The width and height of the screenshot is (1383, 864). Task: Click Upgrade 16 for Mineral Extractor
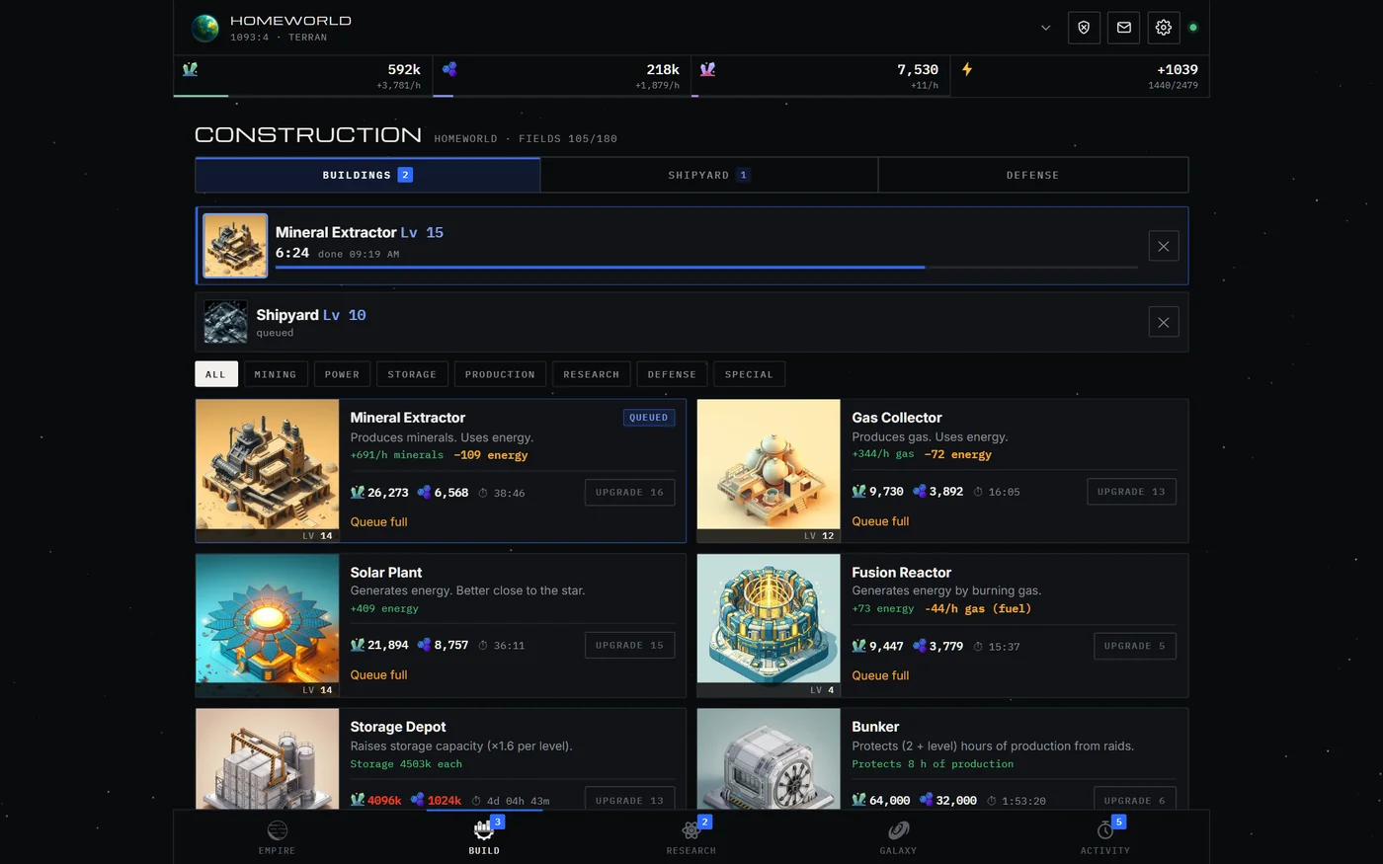click(629, 492)
